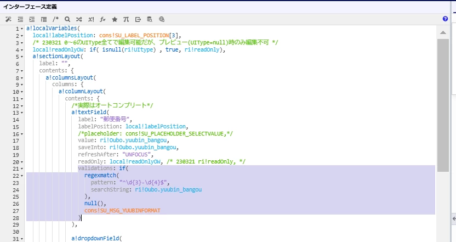Click the left arrow on right panel edge
This screenshot has width=456, height=242.
454,219
